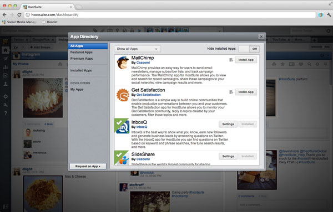Open the assignments checkbox icon in the sidebar
This screenshot has height=212, width=333.
click(6, 75)
